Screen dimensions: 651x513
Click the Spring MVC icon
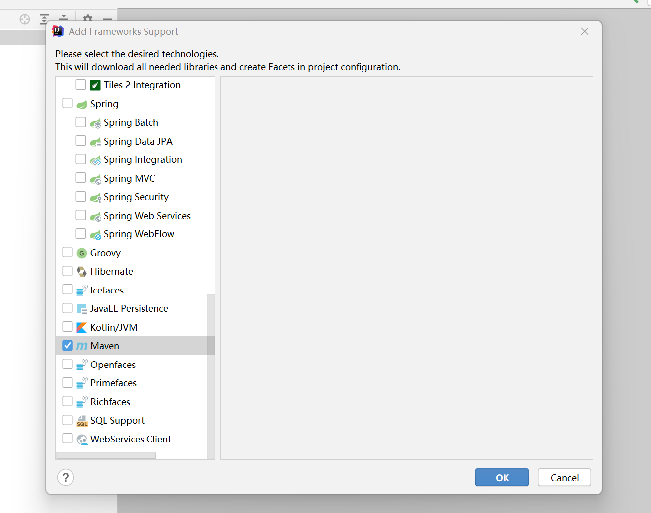[x=95, y=179]
